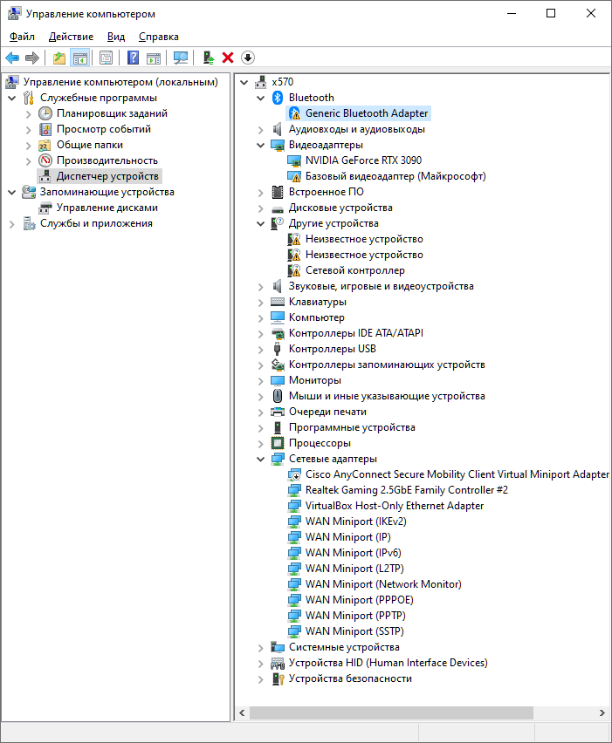Expand Устройства HID category
612x743 pixels.
tap(260, 664)
